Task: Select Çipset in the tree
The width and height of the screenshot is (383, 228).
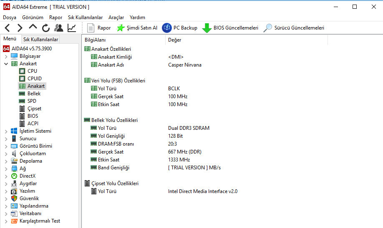Action: pyautogui.click(x=34, y=109)
